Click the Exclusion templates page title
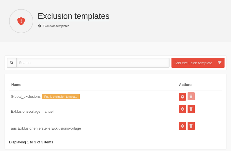The image size is (231, 151). (73, 16)
